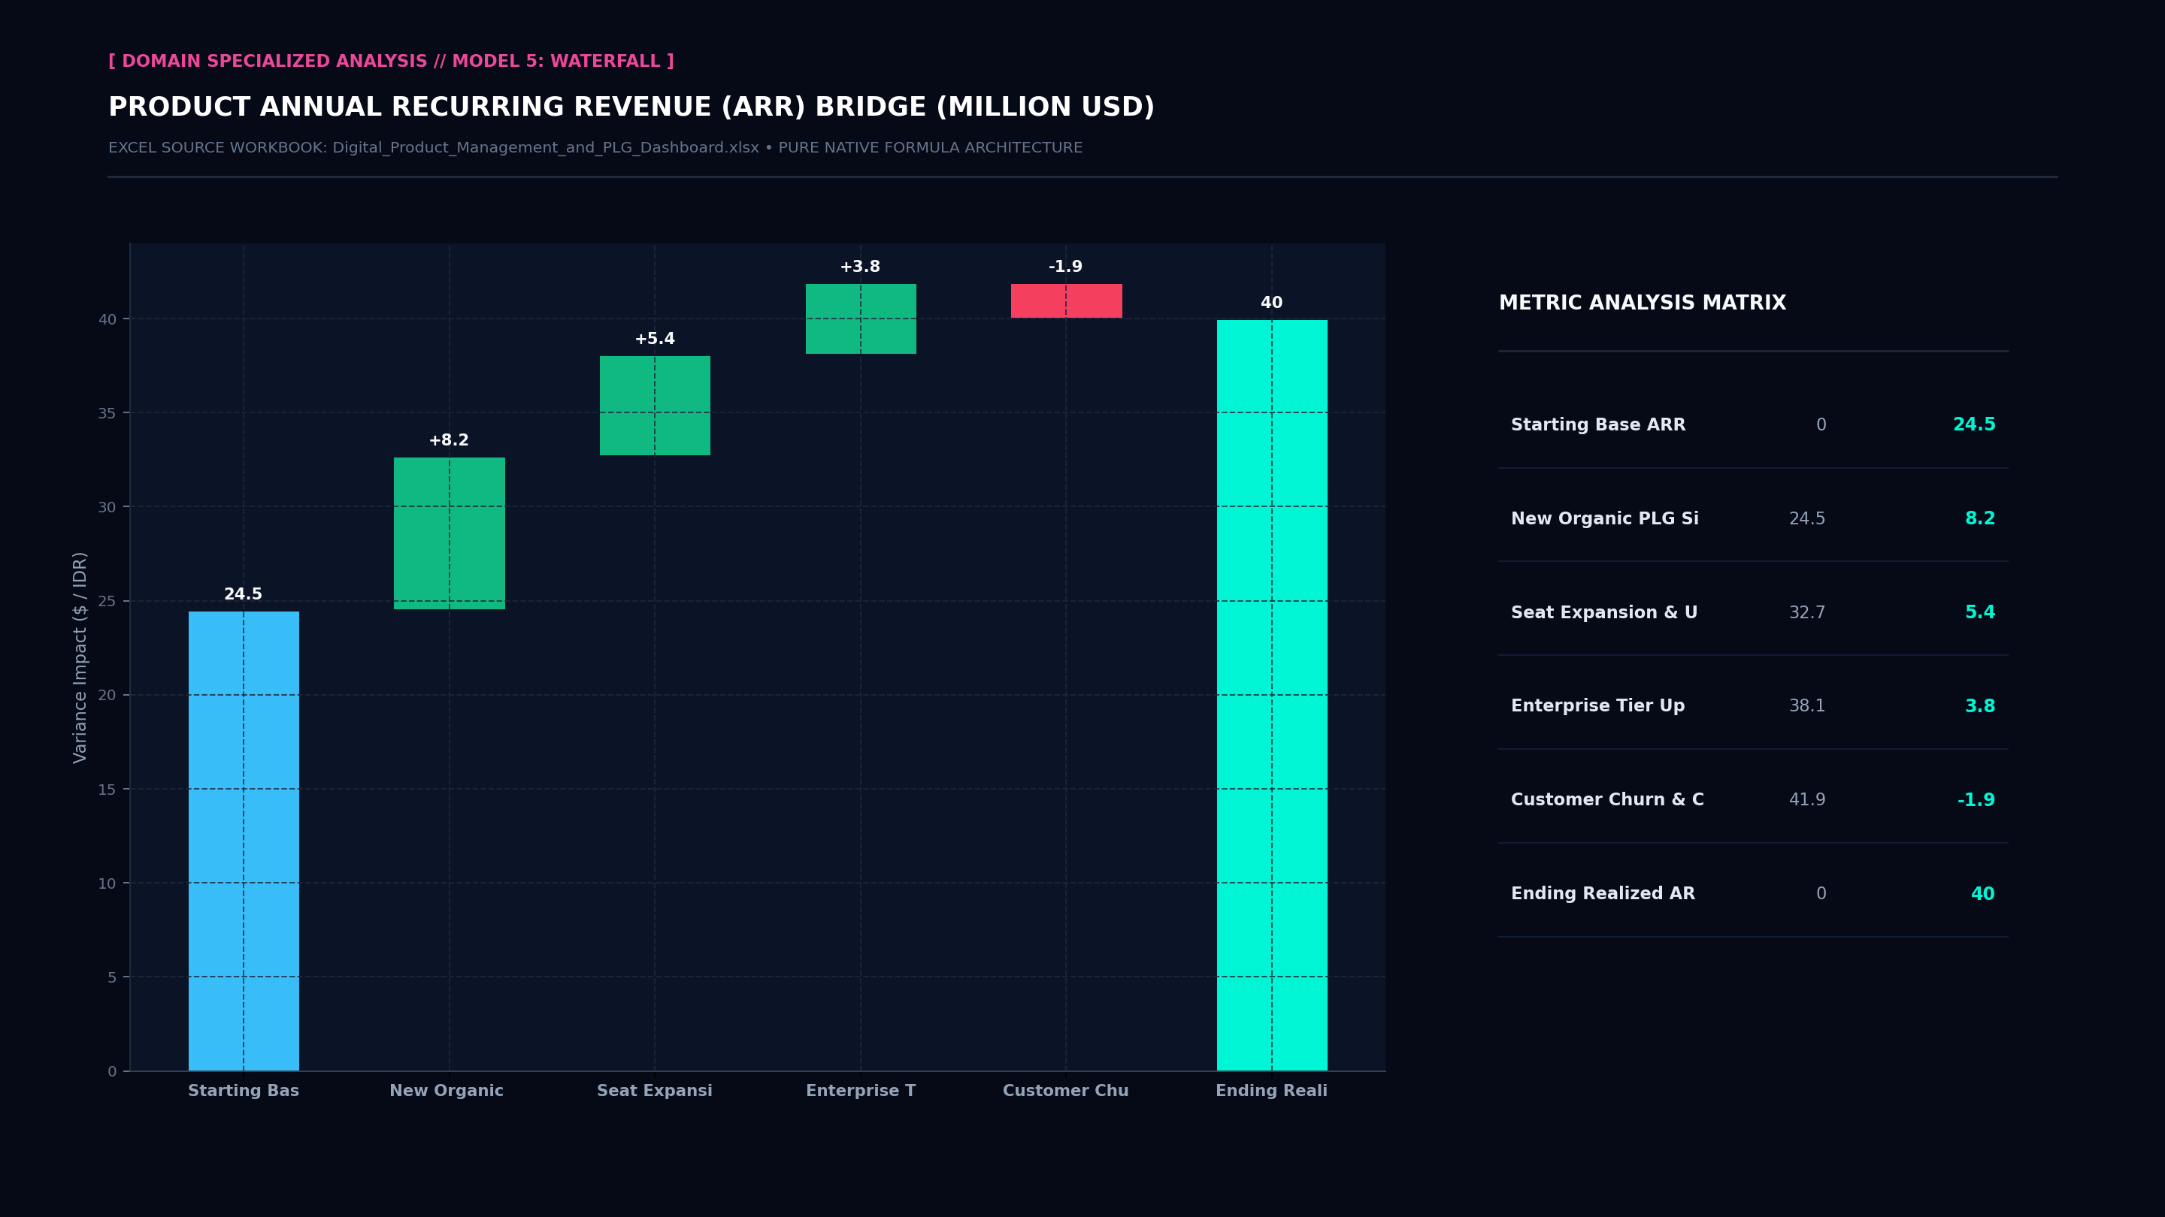The width and height of the screenshot is (2165, 1217).
Task: Click 'Enterprise Tier Up' in the matrix
Action: pos(1597,706)
